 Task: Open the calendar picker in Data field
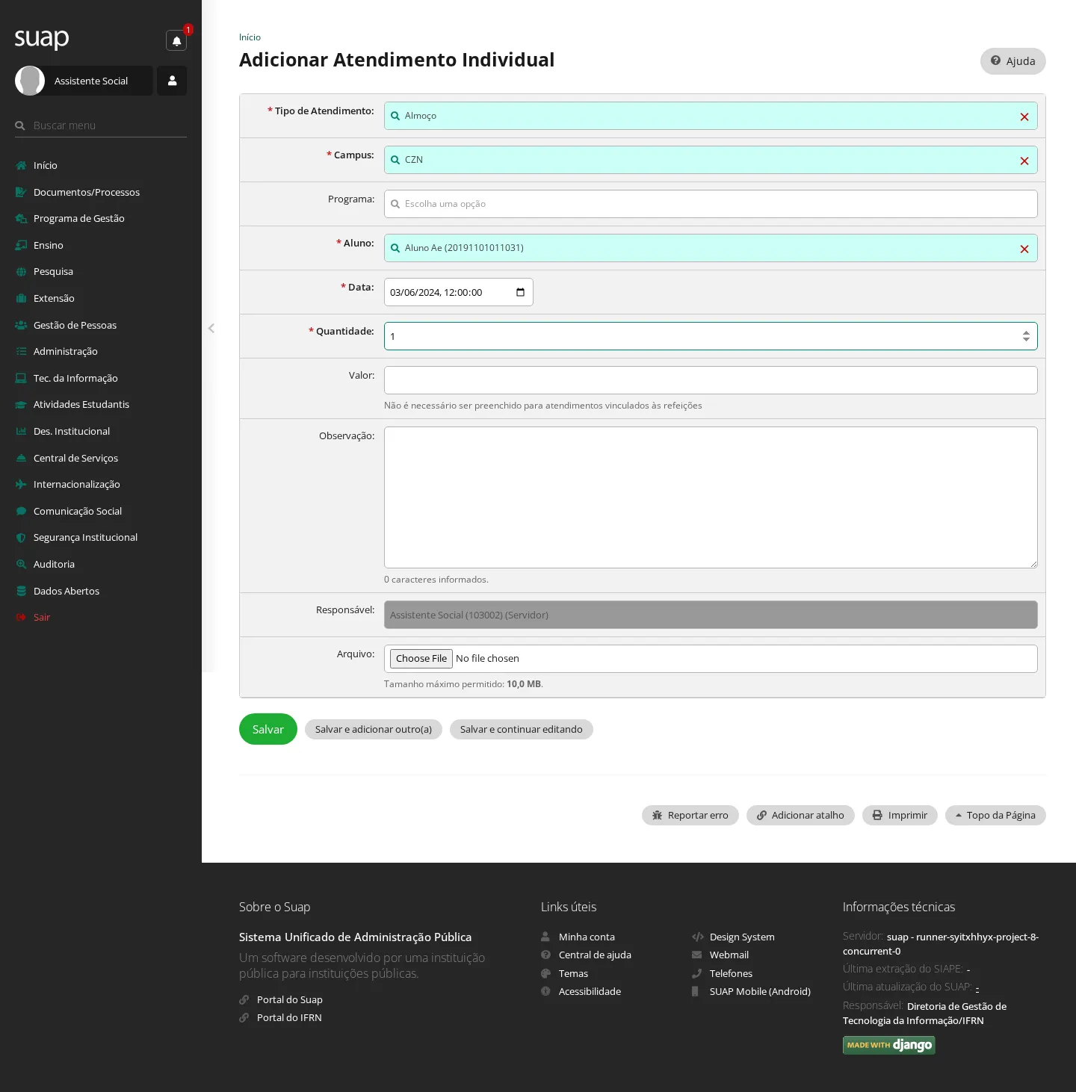pos(521,292)
